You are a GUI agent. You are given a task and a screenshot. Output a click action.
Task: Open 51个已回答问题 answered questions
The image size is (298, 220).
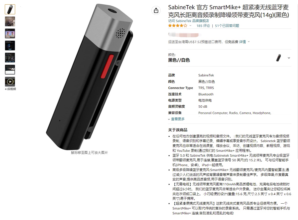227,26
